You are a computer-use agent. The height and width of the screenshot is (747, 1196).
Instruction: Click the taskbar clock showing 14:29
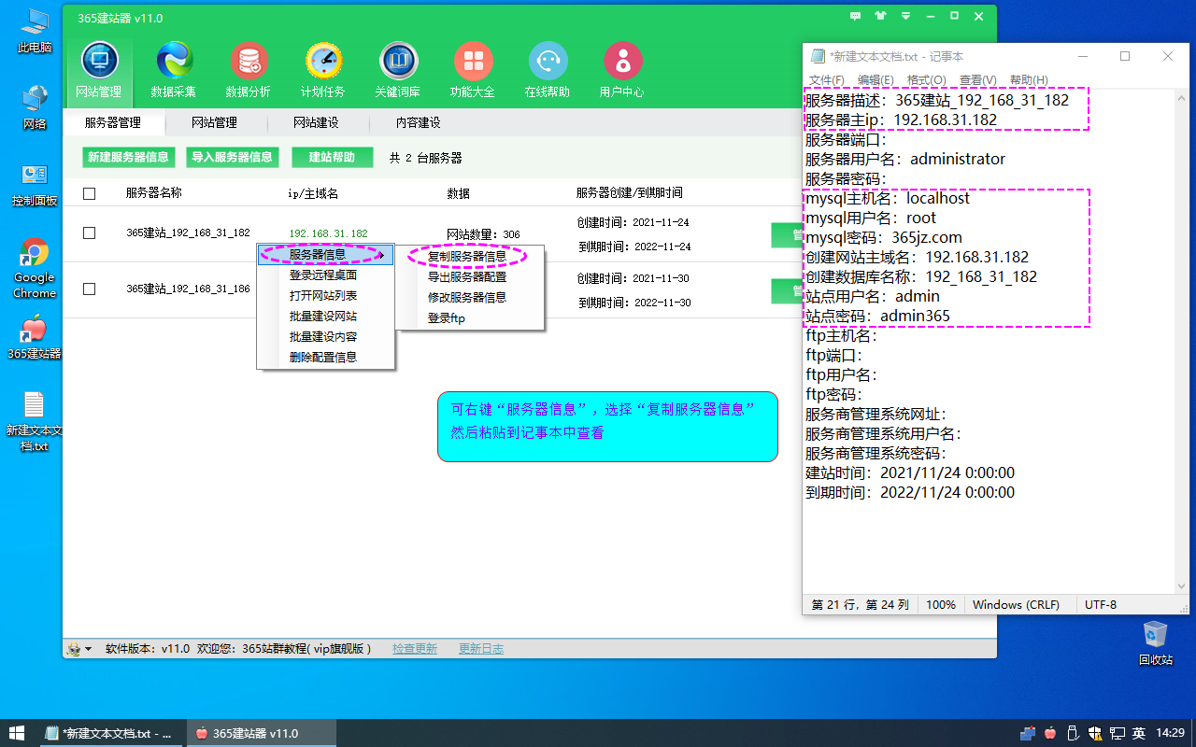point(1171,733)
